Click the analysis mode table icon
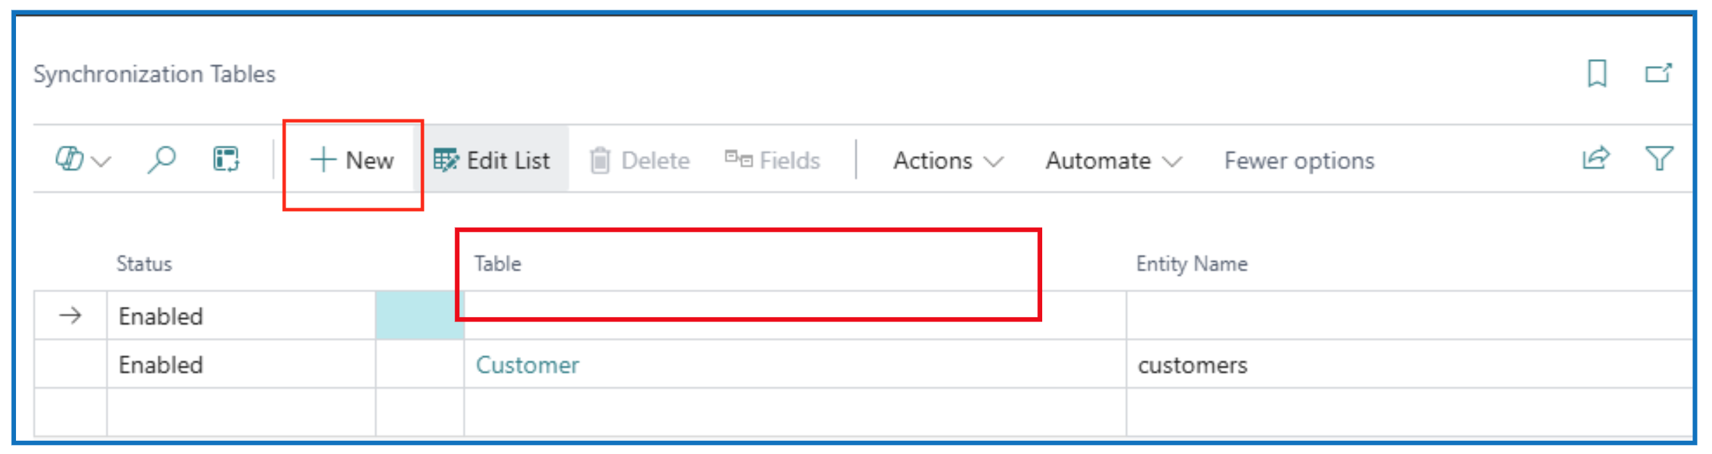The image size is (1712, 454). [226, 160]
